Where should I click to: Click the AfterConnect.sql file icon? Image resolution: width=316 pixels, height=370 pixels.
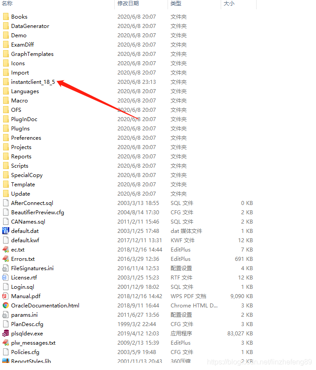coord(6,203)
